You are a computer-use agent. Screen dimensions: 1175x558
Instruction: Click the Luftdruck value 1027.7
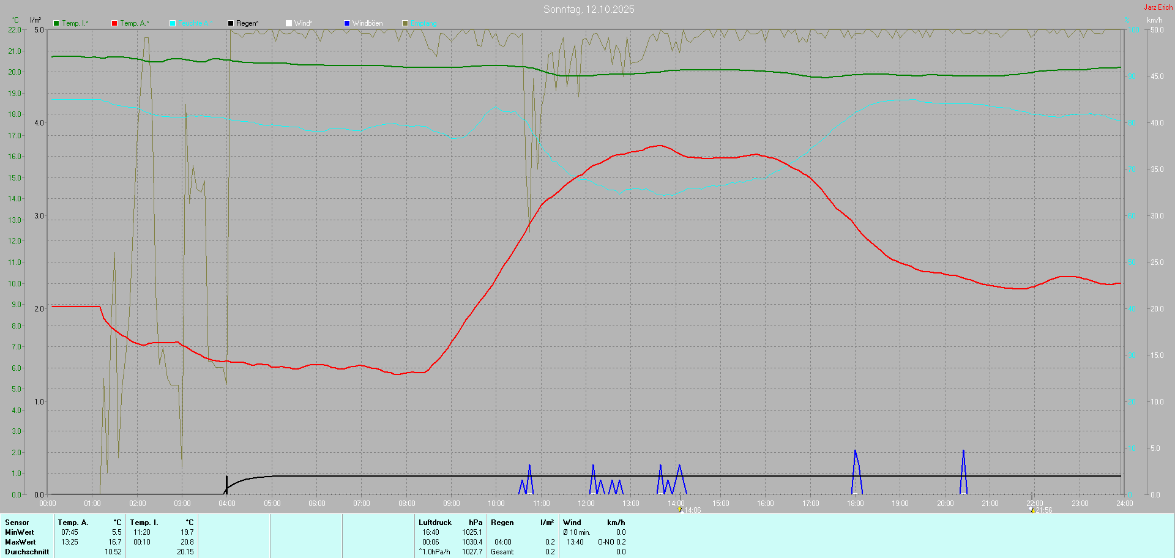pos(472,552)
